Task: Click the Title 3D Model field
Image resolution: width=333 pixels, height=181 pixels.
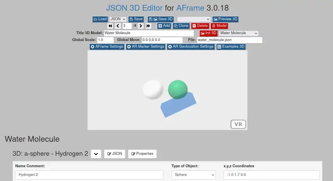Action: [x=149, y=33]
